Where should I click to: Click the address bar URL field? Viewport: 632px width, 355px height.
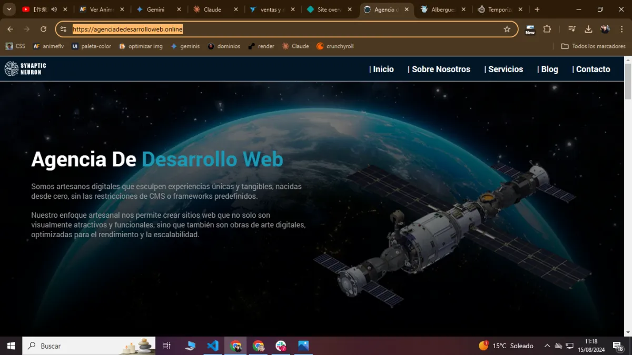coord(287,29)
